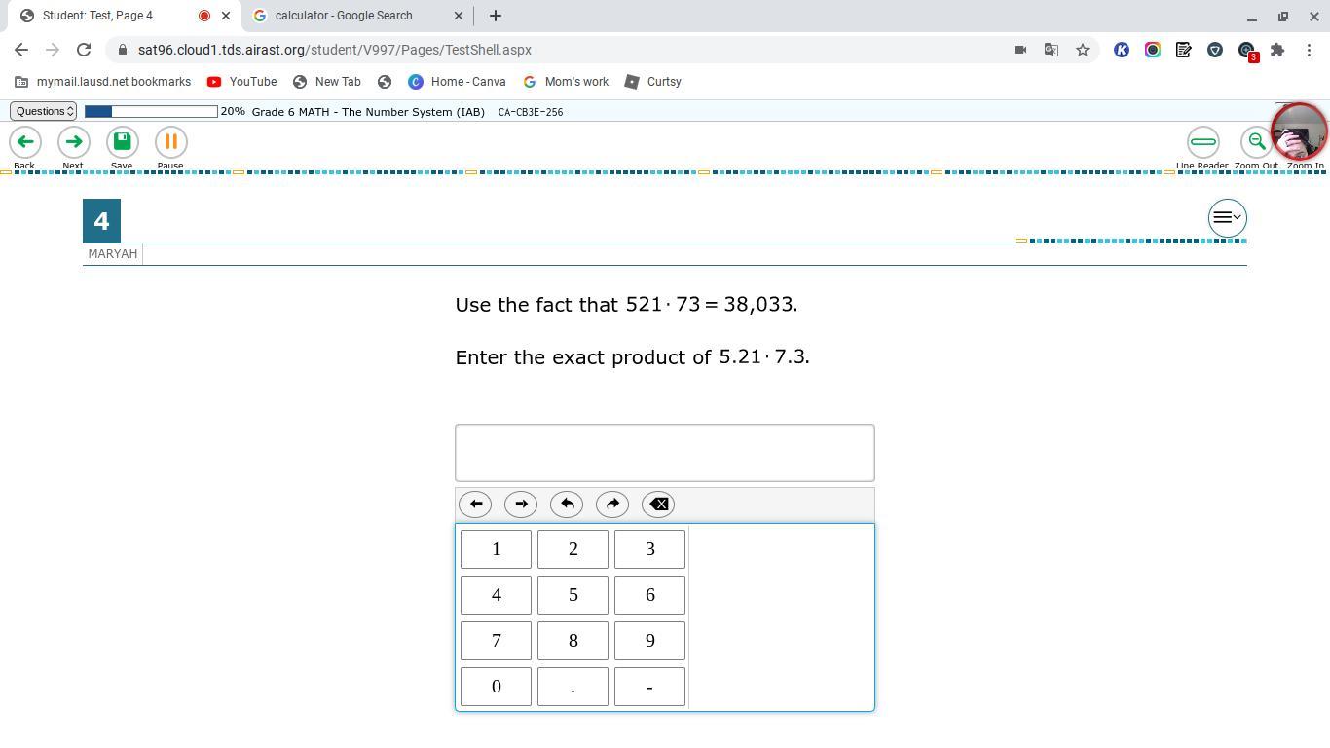Delete the last entered character
1330x748 pixels.
(658, 504)
